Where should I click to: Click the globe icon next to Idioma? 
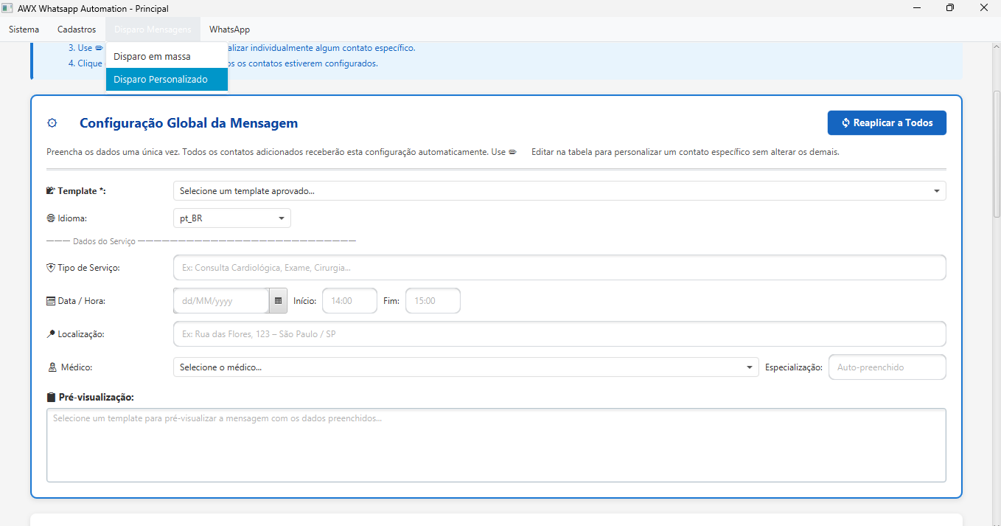coord(50,218)
